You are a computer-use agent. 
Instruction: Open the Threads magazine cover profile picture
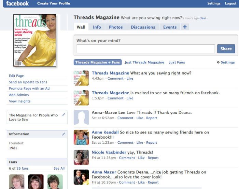35,41
